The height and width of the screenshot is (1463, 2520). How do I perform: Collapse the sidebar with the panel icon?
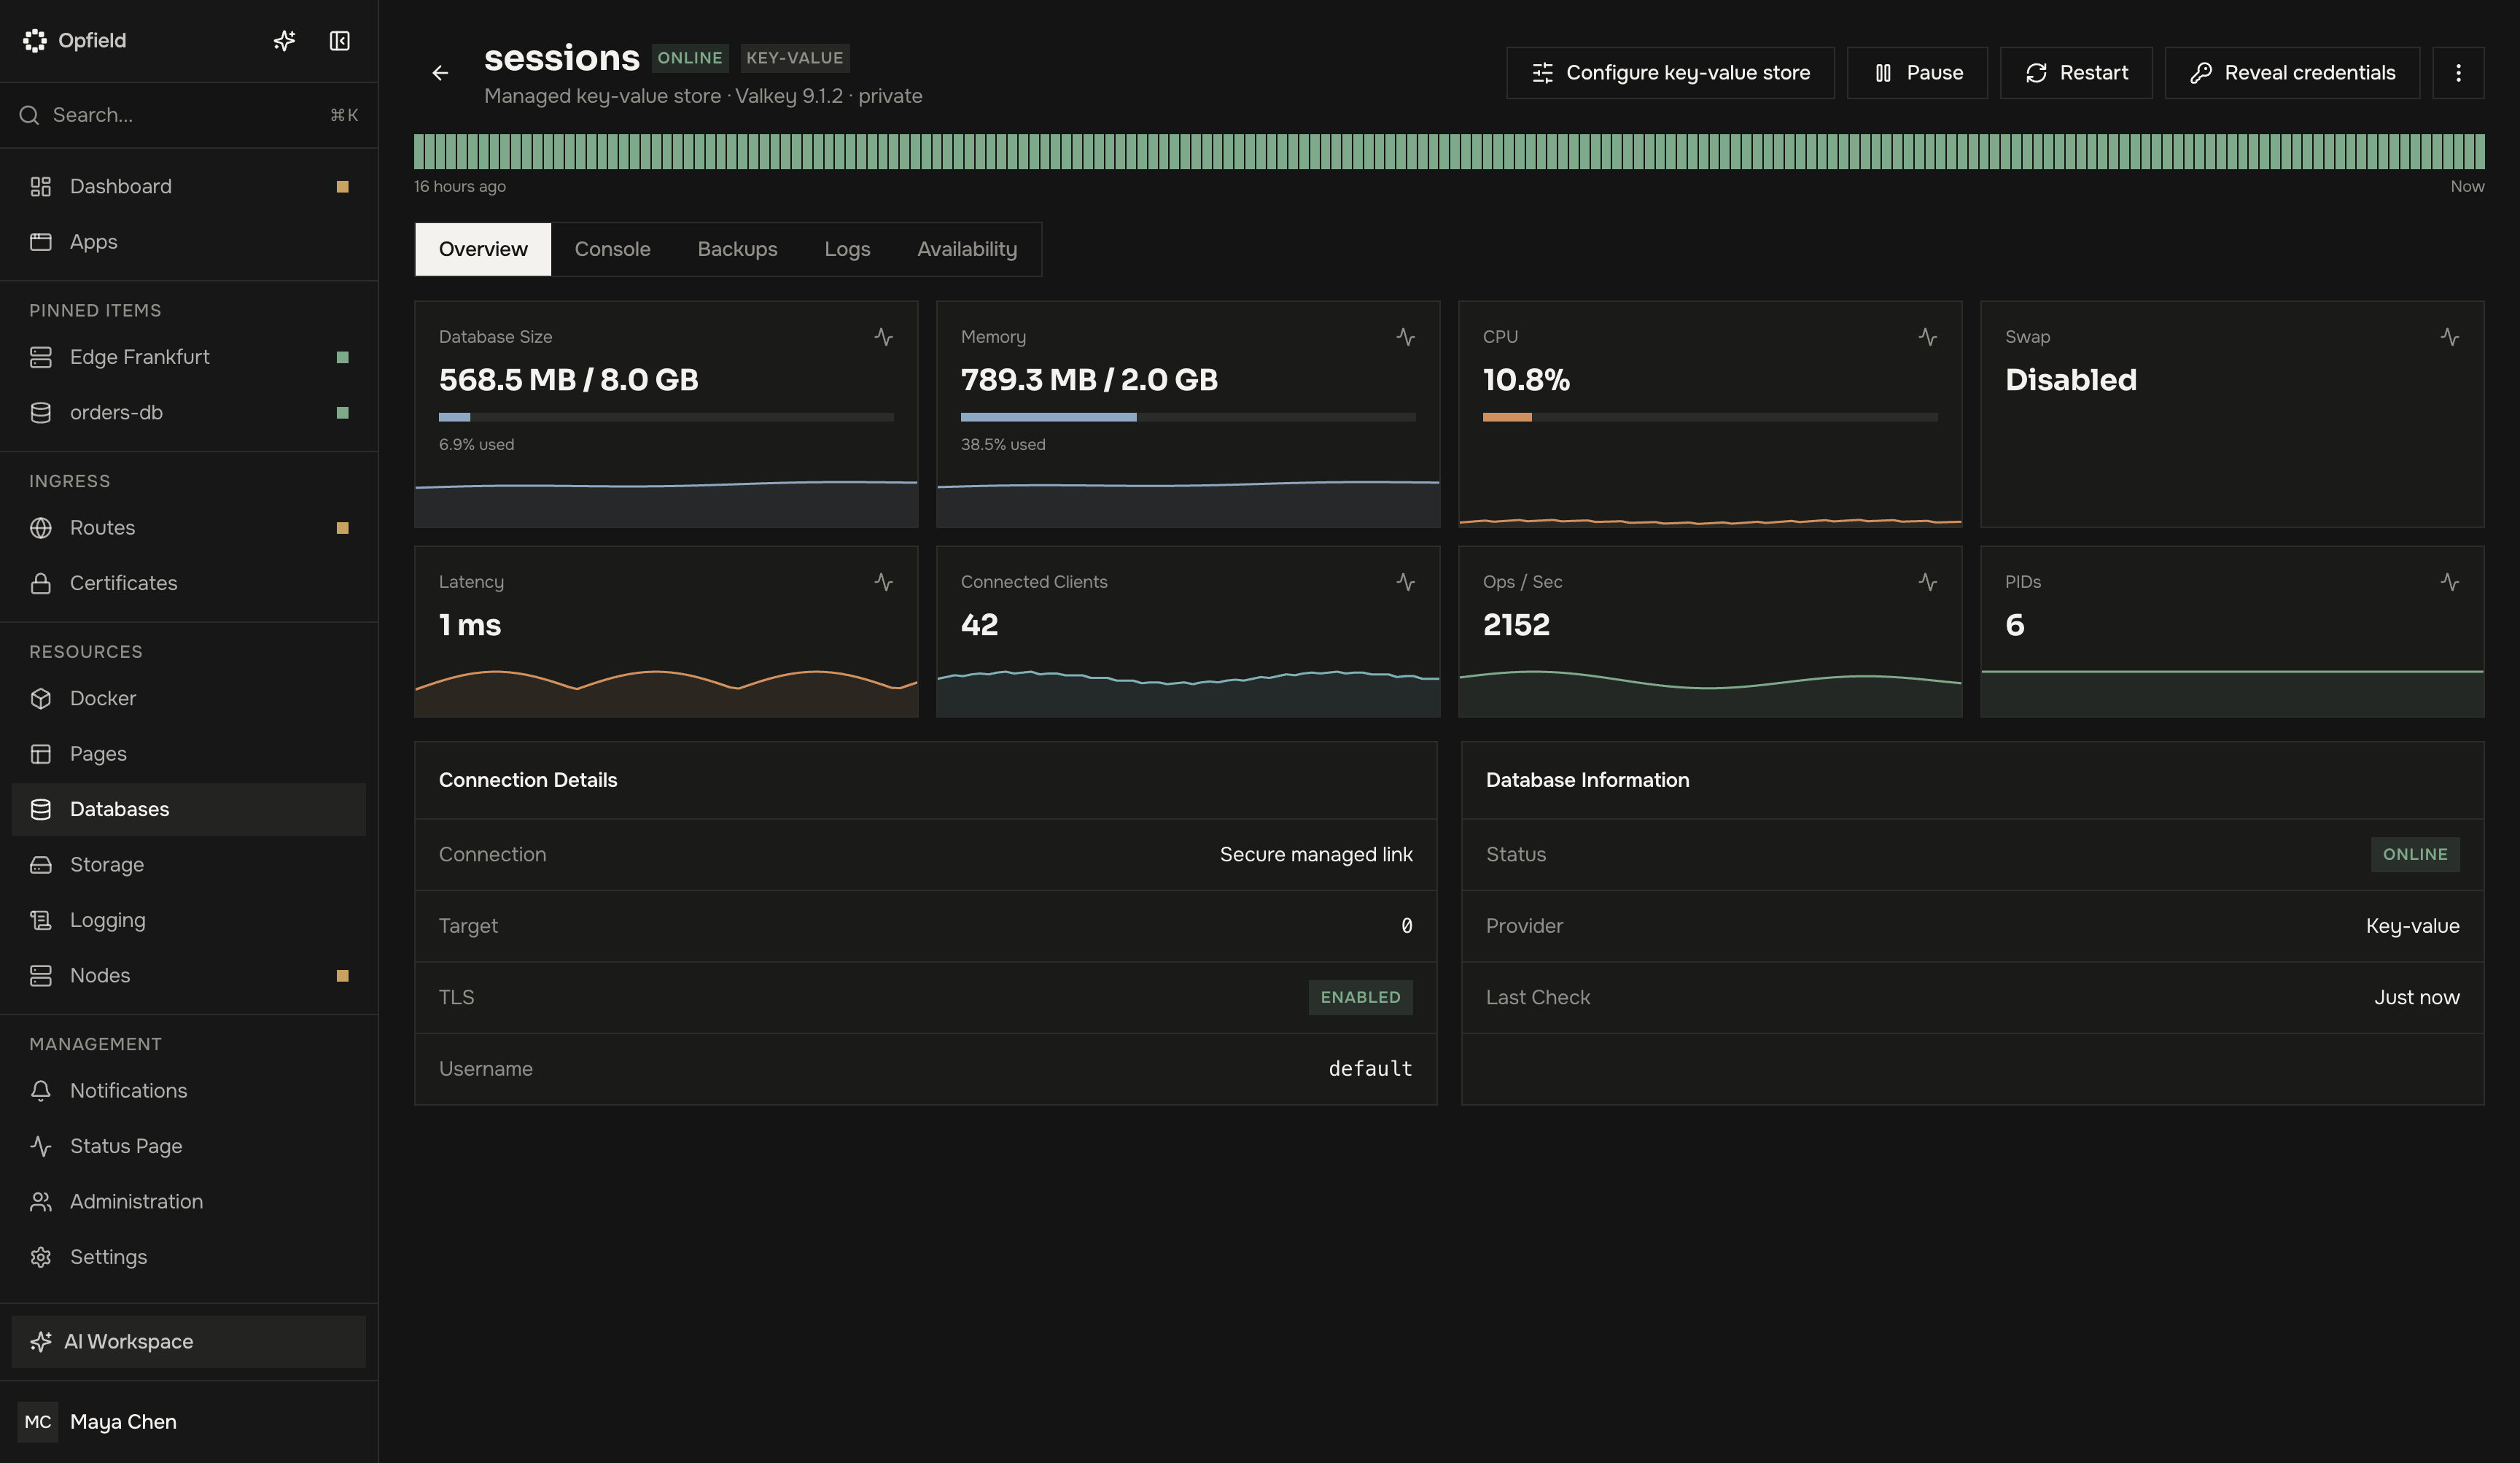click(340, 41)
